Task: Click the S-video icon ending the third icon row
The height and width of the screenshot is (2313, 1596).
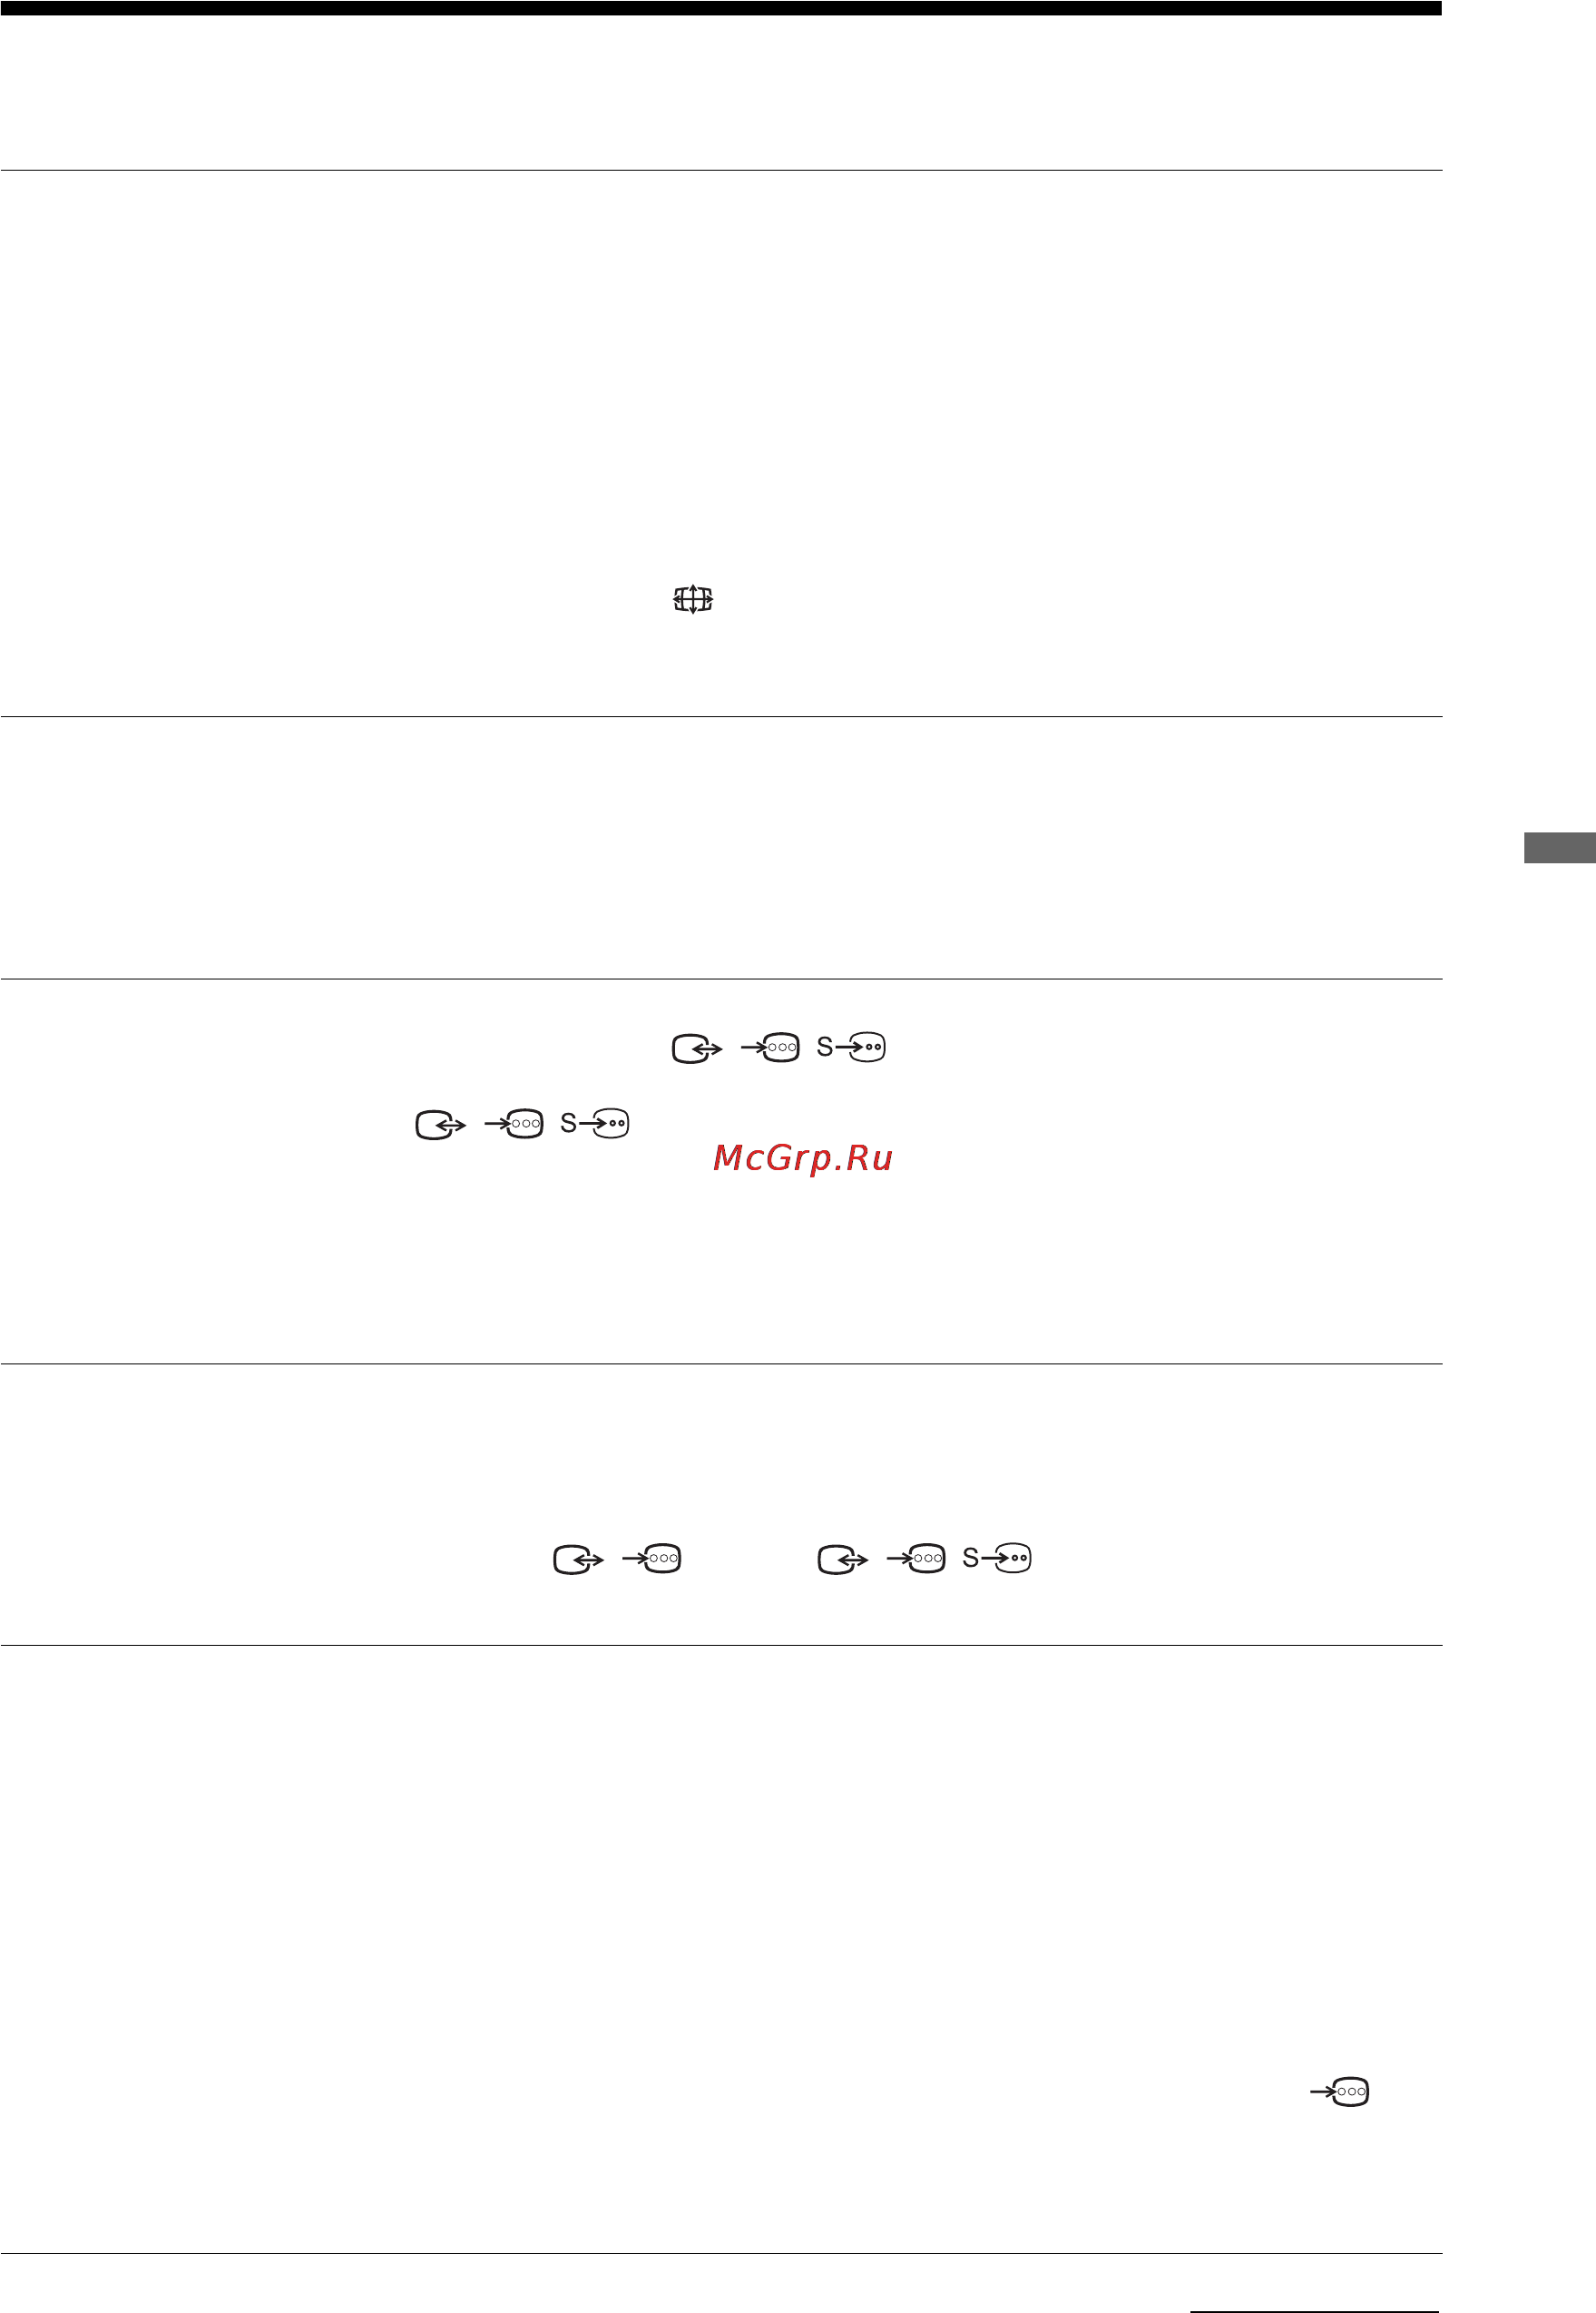Action: (x=997, y=1558)
